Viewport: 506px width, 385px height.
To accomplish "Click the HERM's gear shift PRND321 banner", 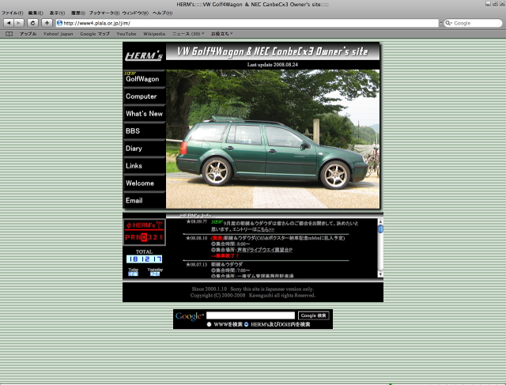I will coord(144,232).
